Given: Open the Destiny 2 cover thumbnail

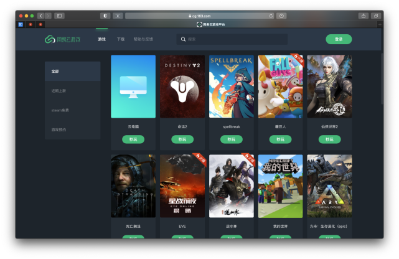Looking at the screenshot, I should click(182, 87).
